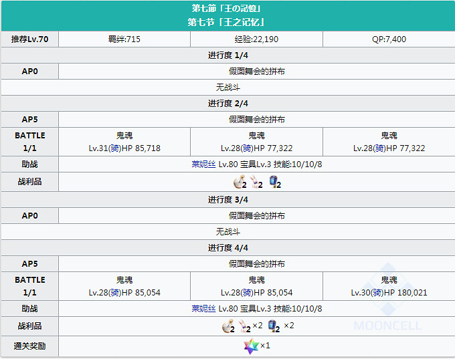The image size is (455, 359).
Task: Click the 推荐Lv.70 cell
Action: (30, 39)
